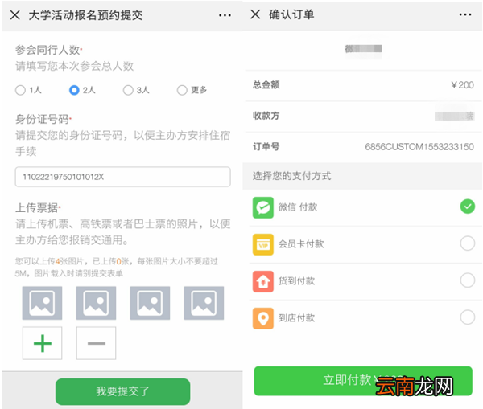Click the order number 6856CUSTOM155323150

point(419,147)
